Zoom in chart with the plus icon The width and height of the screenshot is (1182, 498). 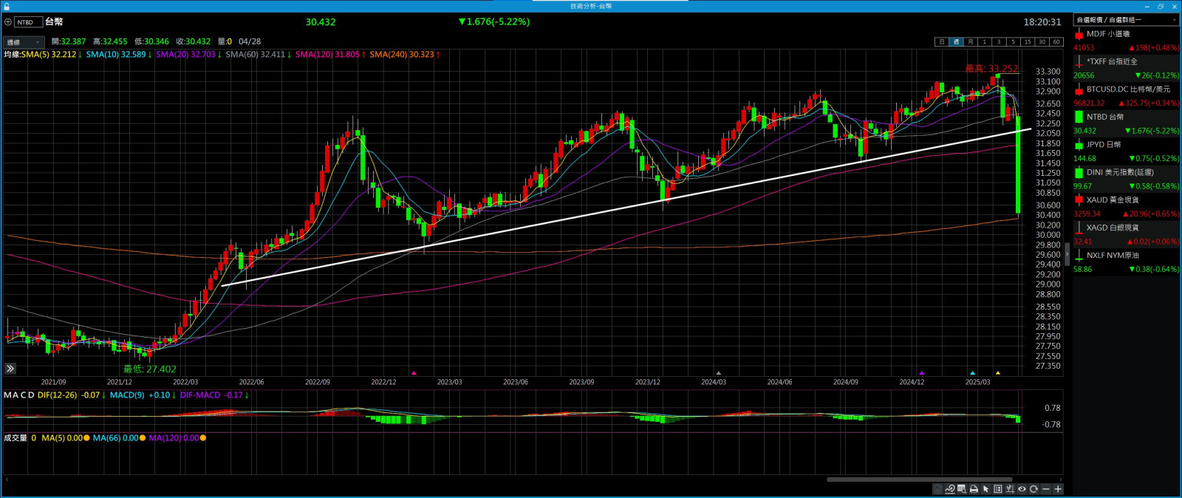(x=1058, y=489)
